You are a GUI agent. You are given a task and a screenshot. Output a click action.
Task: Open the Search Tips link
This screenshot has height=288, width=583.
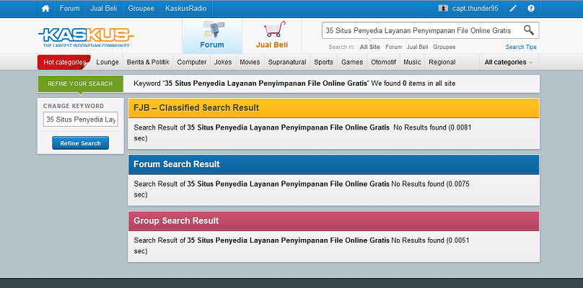pyautogui.click(x=521, y=47)
